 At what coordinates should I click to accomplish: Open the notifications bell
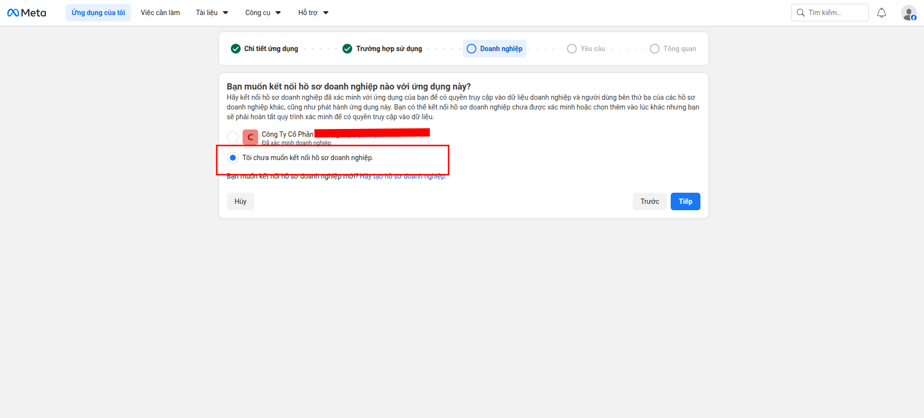pos(881,13)
